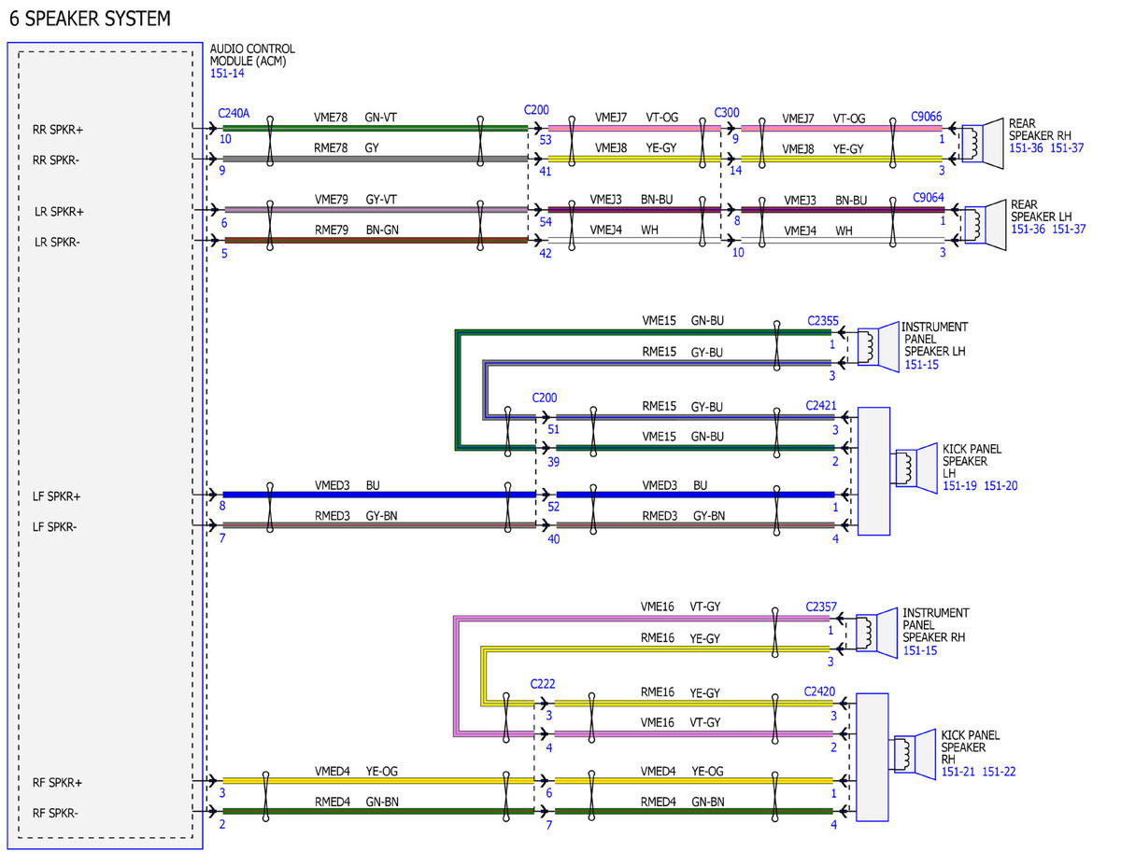
Task: Click the RF SPKR+ signal label
Action: pyautogui.click(x=57, y=783)
